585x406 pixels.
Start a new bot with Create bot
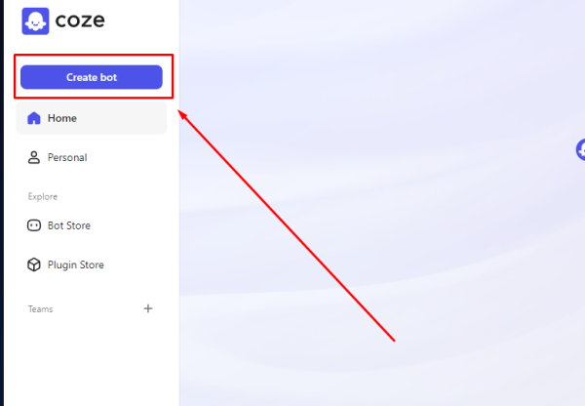pyautogui.click(x=92, y=77)
